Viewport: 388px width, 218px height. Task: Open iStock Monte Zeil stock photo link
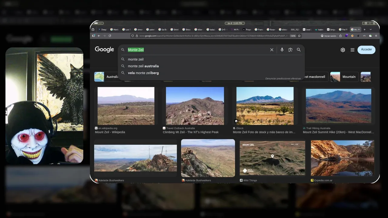tap(264, 132)
